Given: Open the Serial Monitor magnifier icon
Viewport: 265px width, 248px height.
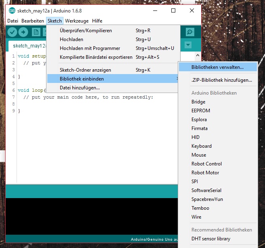Looking at the screenshot, I should [x=190, y=32].
